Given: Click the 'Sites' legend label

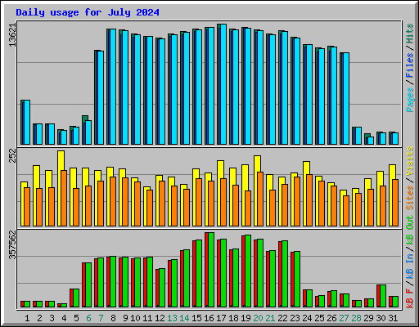Looking at the screenshot, I should 410,198.
